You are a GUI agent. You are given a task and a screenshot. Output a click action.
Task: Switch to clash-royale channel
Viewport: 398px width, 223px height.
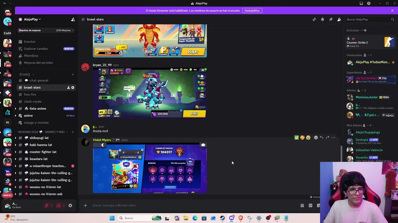click(46, 102)
